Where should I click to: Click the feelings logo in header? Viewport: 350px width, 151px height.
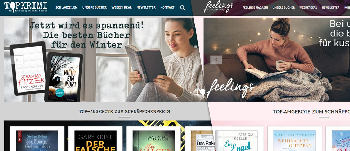[x=219, y=7]
